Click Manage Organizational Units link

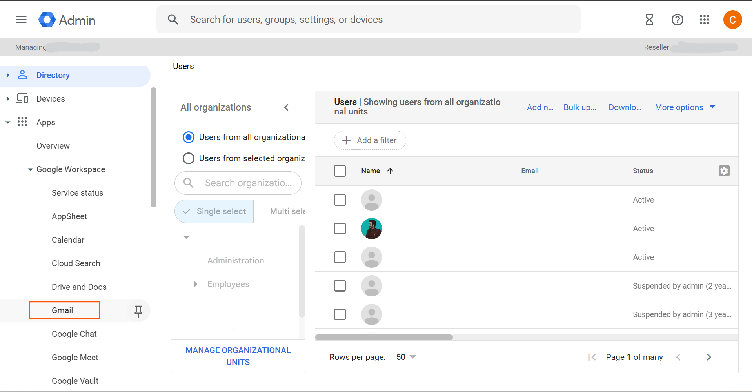click(238, 356)
